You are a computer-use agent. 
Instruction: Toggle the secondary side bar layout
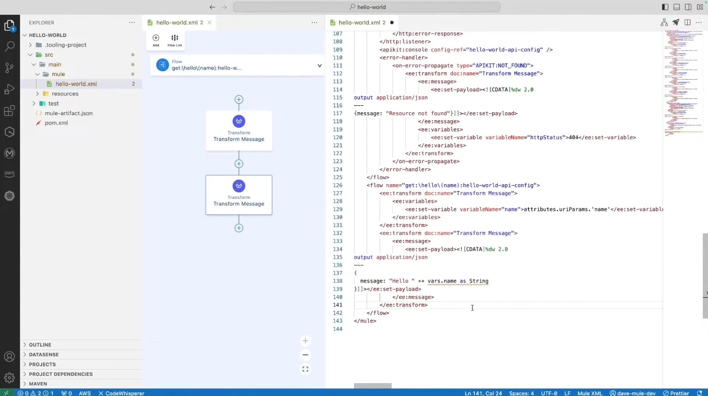coord(688,7)
